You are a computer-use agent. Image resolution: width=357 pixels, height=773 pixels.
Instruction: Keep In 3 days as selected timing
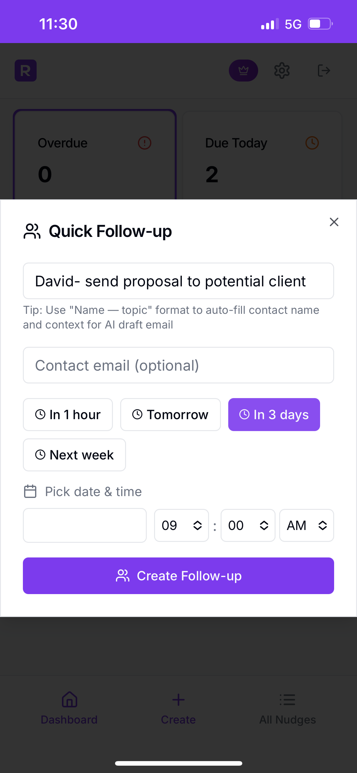(x=274, y=414)
